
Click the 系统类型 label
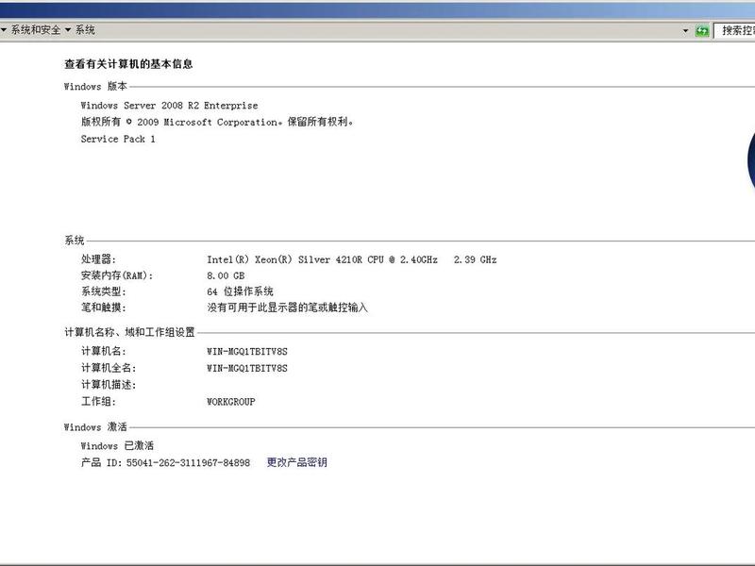click(x=103, y=291)
